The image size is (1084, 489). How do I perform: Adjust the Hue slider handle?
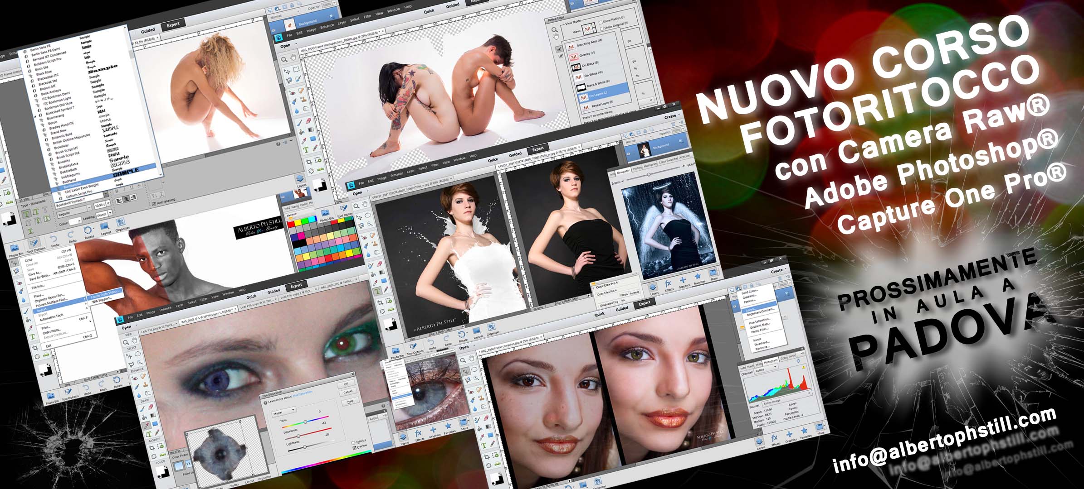click(x=305, y=422)
